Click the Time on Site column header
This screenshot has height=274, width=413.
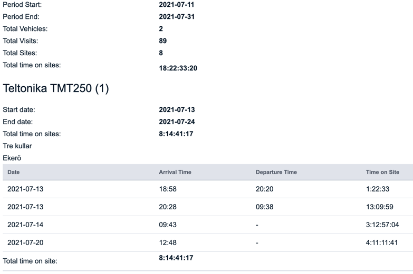coord(382,172)
